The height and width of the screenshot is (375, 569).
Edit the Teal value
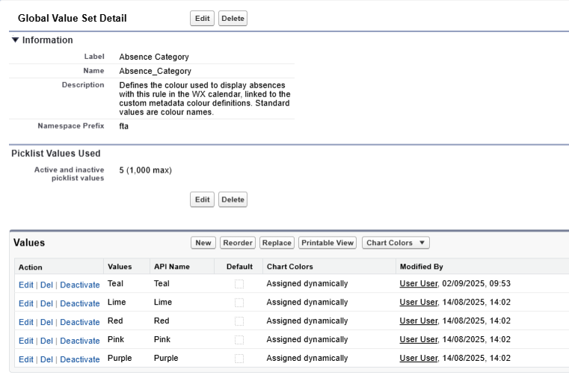tap(26, 285)
